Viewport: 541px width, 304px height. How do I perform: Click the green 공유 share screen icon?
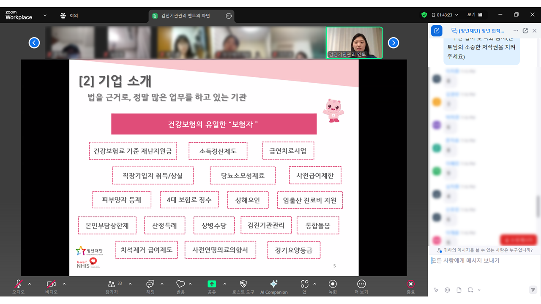tap(212, 284)
